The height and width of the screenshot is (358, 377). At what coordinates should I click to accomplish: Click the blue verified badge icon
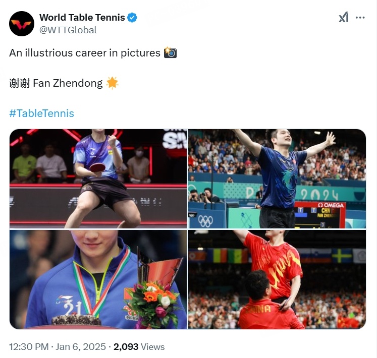132,18
